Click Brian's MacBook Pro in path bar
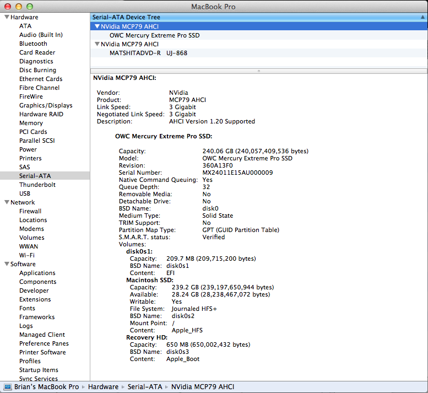This screenshot has width=428, height=393. point(46,387)
